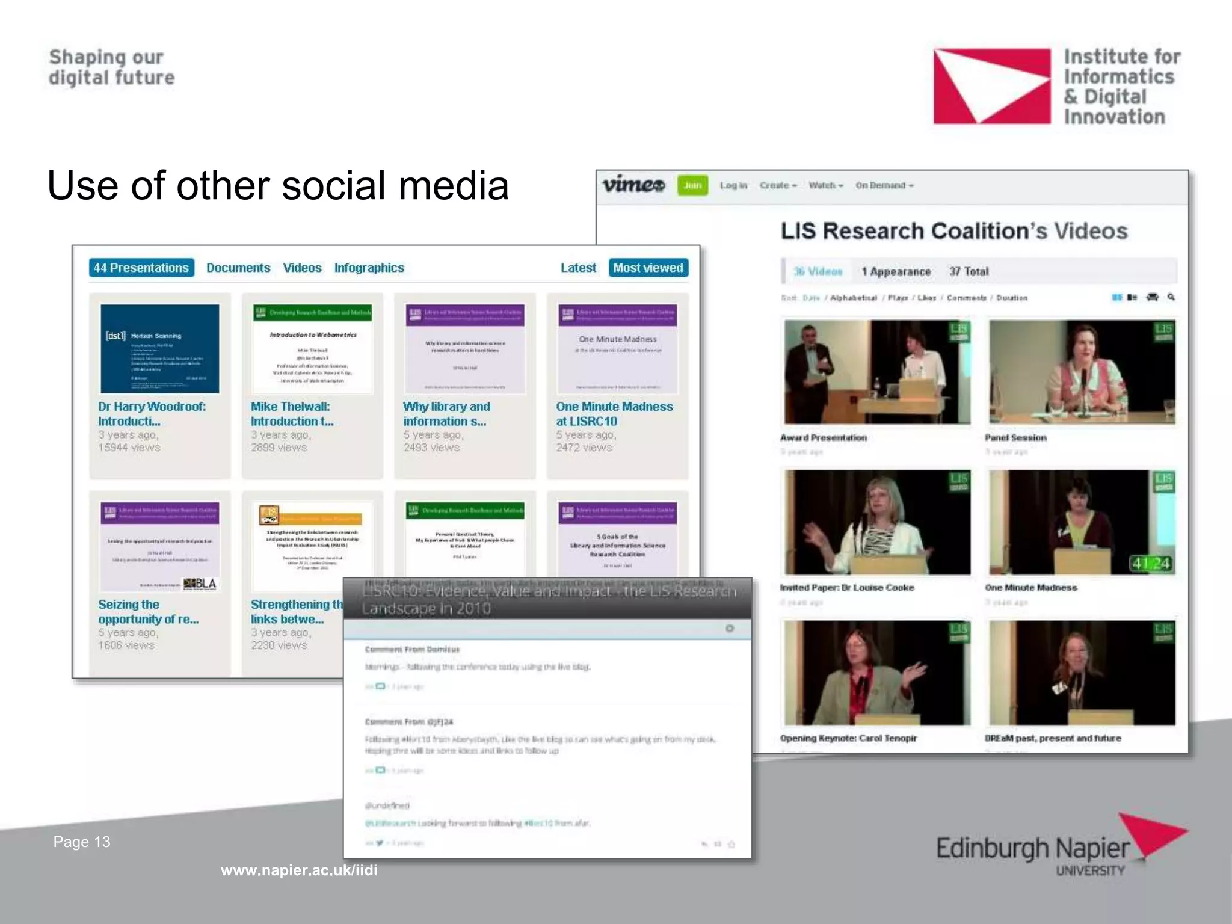Screen dimensions: 1232x924
Task: Open live blog settings gear icon
Action: tap(730, 628)
